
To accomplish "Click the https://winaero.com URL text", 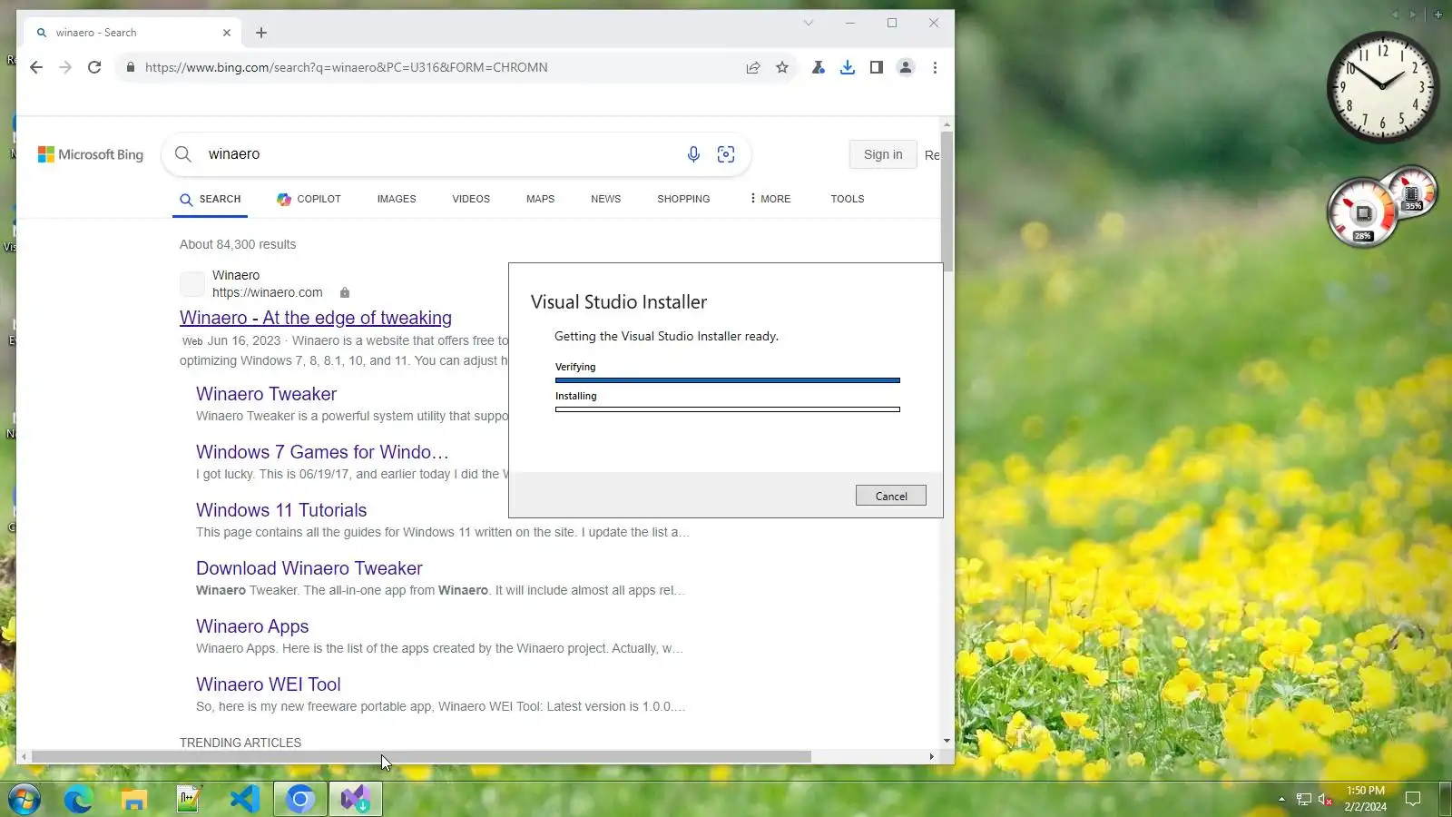I will tap(268, 292).
